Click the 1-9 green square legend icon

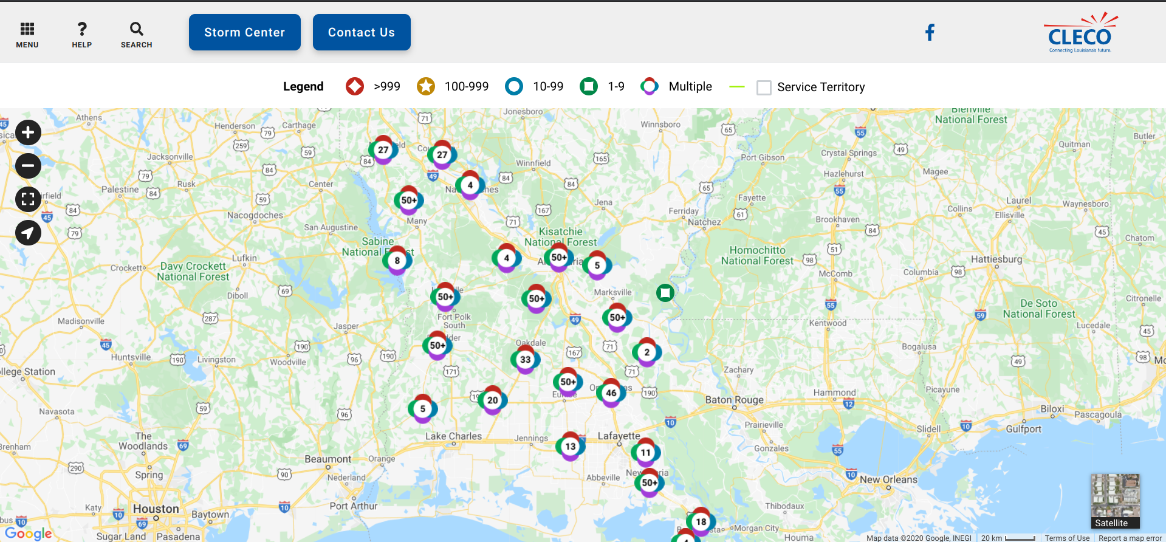589,86
